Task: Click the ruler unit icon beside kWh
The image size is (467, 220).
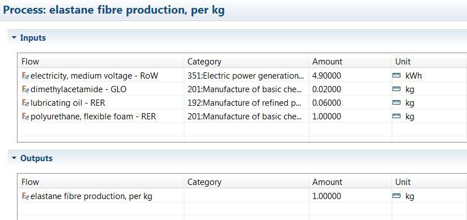Action: point(396,76)
